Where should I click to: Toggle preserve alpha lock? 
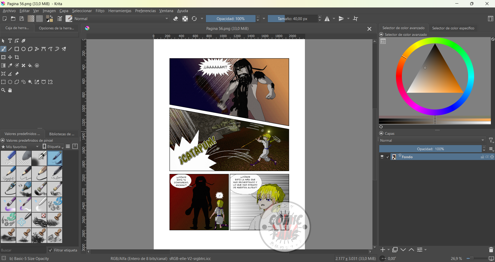(185, 19)
